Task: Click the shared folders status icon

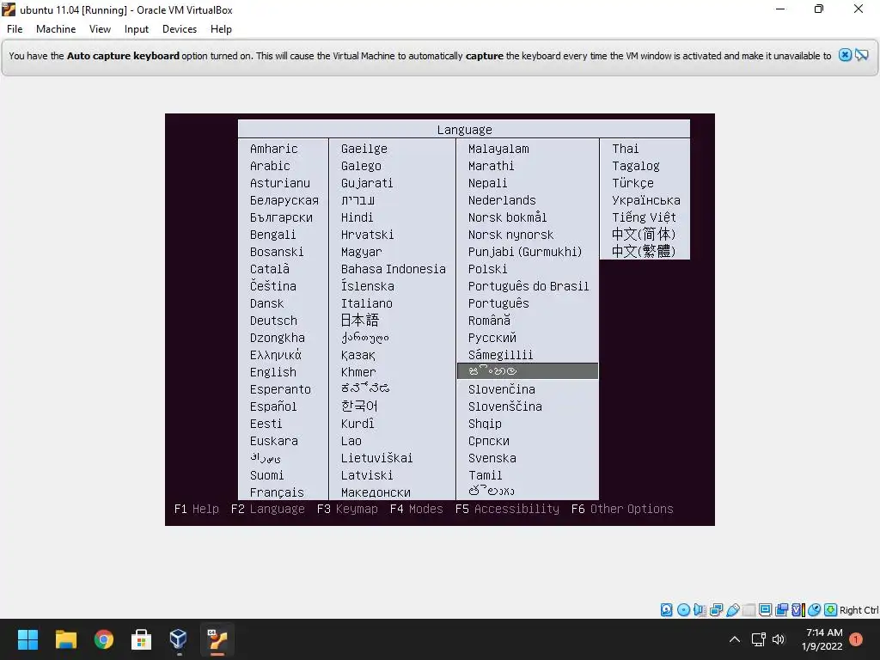Action: [749, 610]
